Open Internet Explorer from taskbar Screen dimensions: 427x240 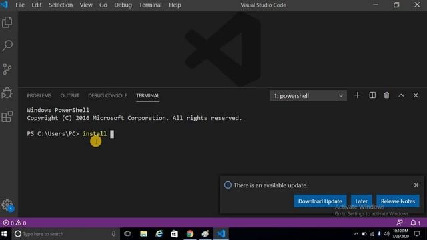coord(159,234)
